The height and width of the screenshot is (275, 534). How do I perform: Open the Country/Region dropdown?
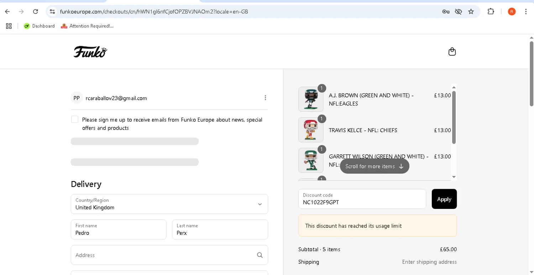pyautogui.click(x=169, y=204)
